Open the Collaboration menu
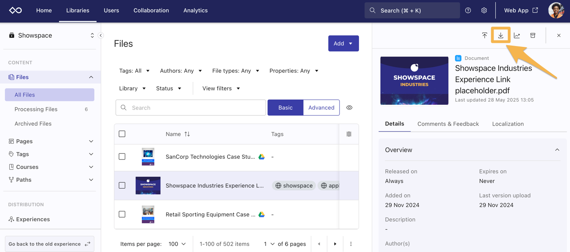Screen dimensions: 570x252 click(151, 10)
